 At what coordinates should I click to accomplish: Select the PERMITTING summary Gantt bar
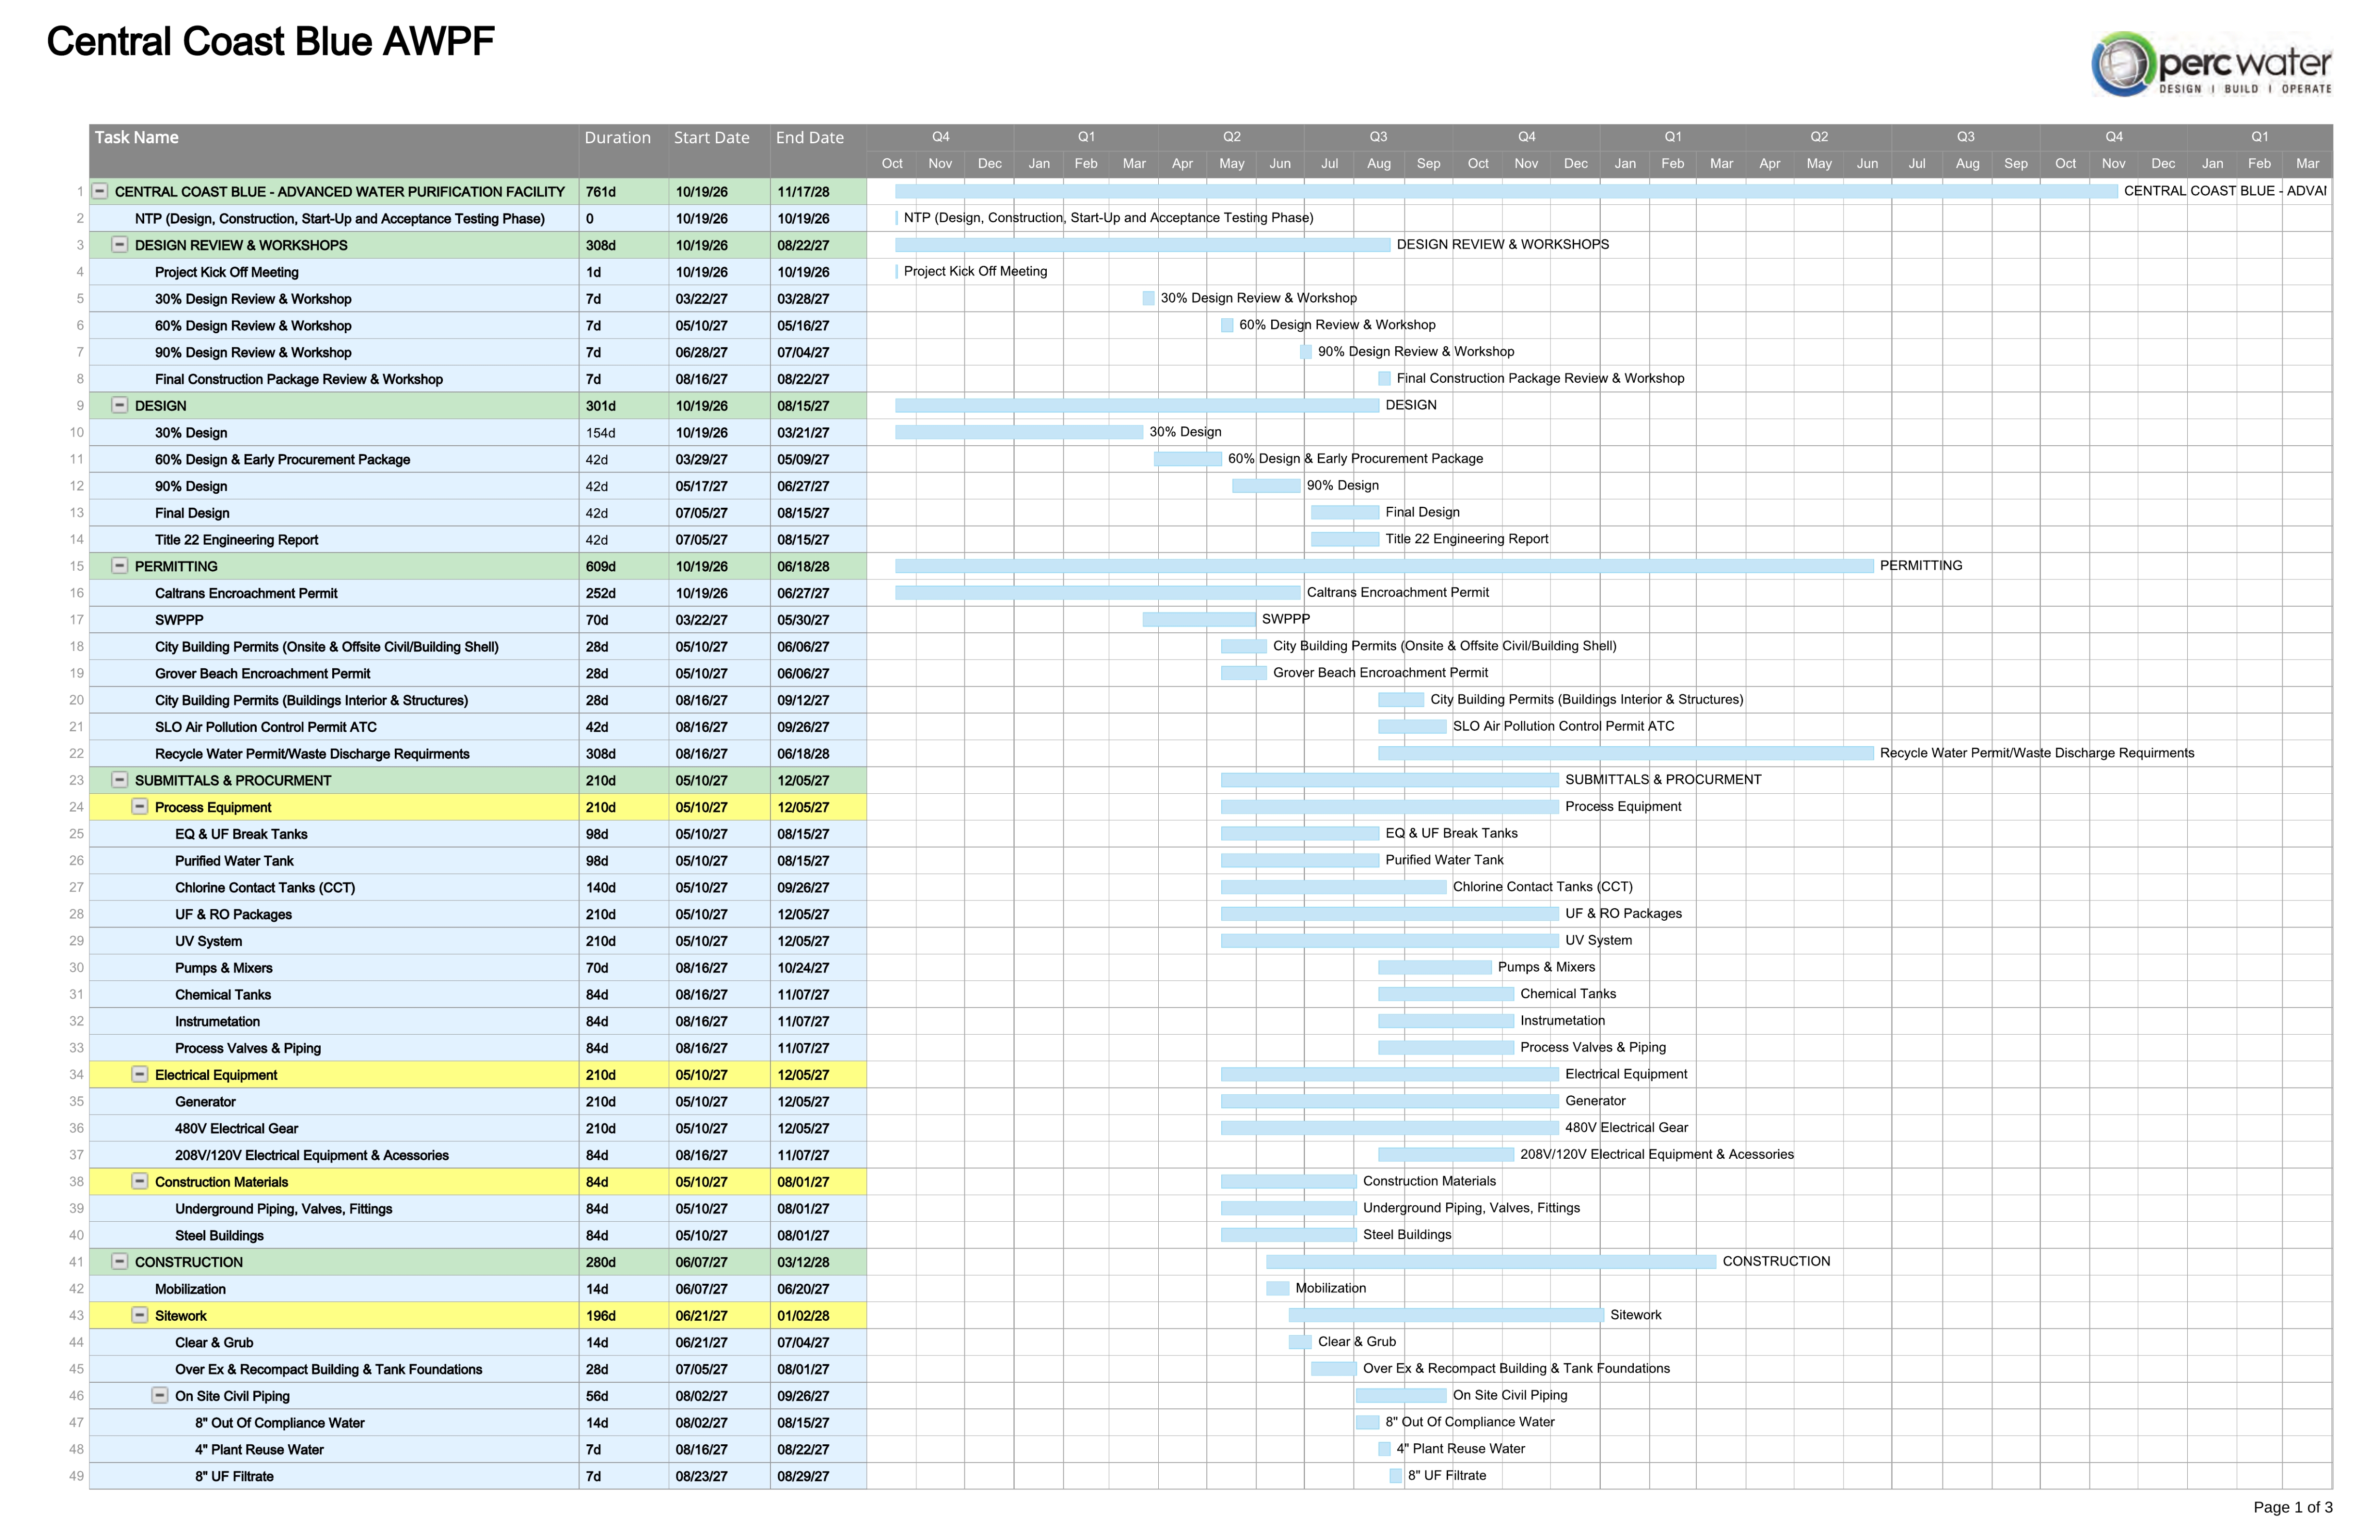pyautogui.click(x=1385, y=566)
